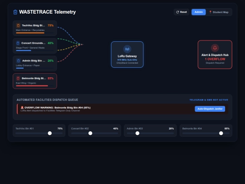Click Auto-Dispatch Janitor button
Screen dimensions: 245x184
[210, 109]
